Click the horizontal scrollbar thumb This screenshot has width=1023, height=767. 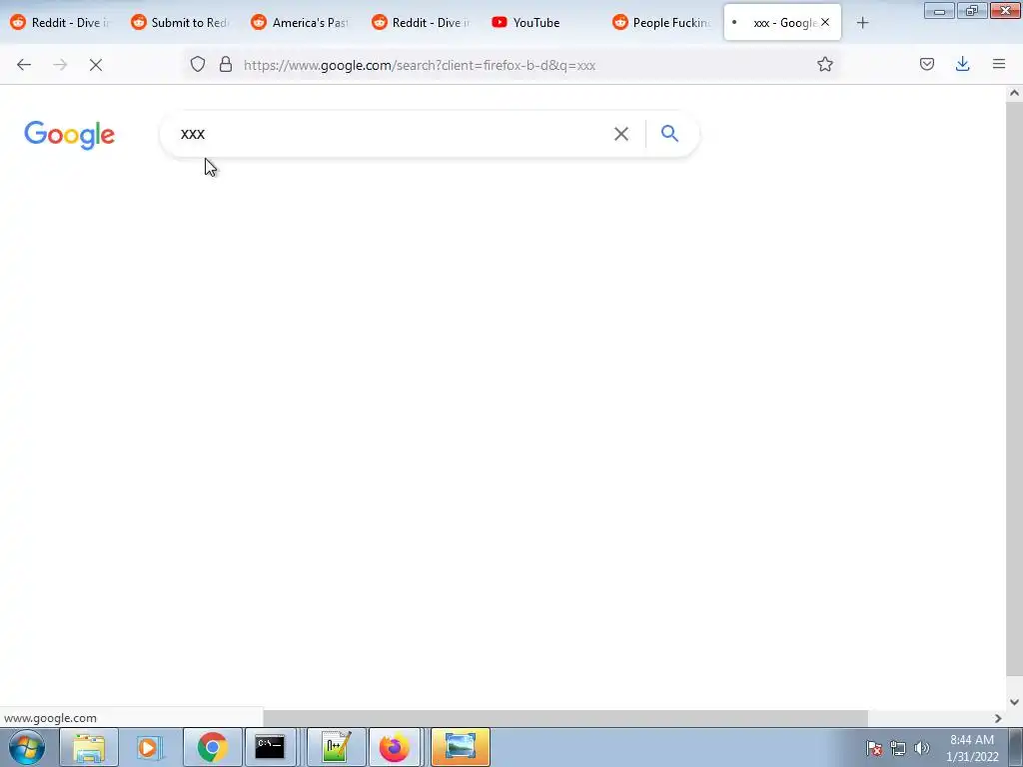pyautogui.click(x=565, y=718)
